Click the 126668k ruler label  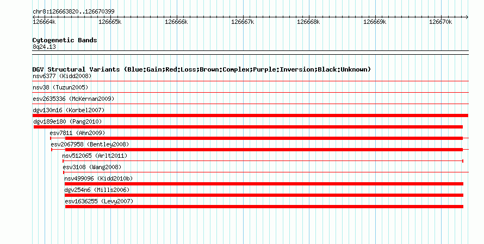[x=308, y=22]
